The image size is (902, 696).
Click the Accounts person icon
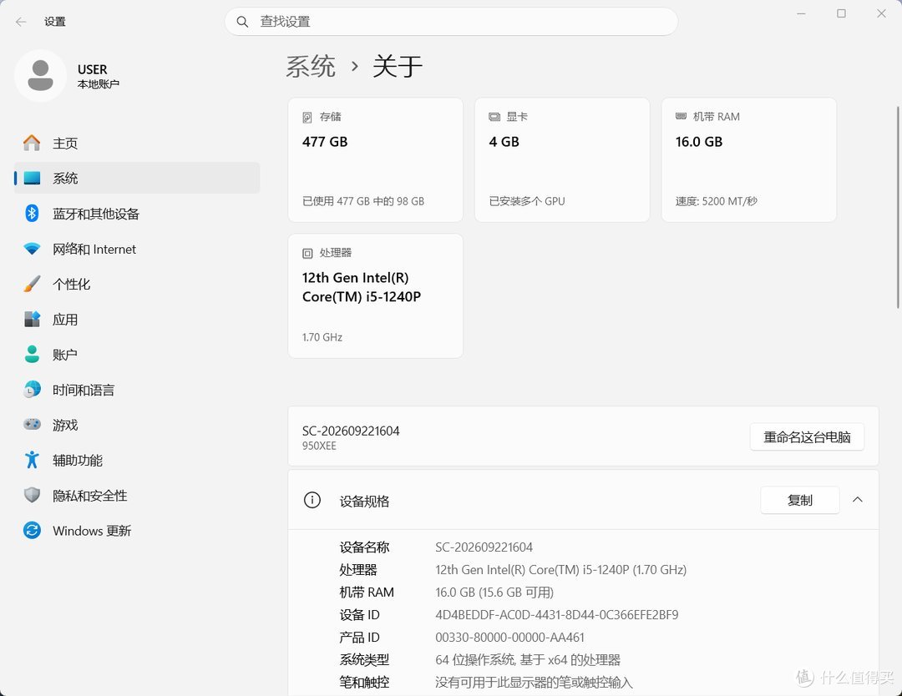(x=32, y=354)
